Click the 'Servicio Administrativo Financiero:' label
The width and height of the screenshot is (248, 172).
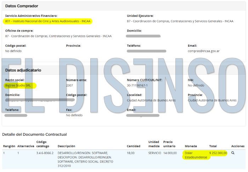[31, 16]
